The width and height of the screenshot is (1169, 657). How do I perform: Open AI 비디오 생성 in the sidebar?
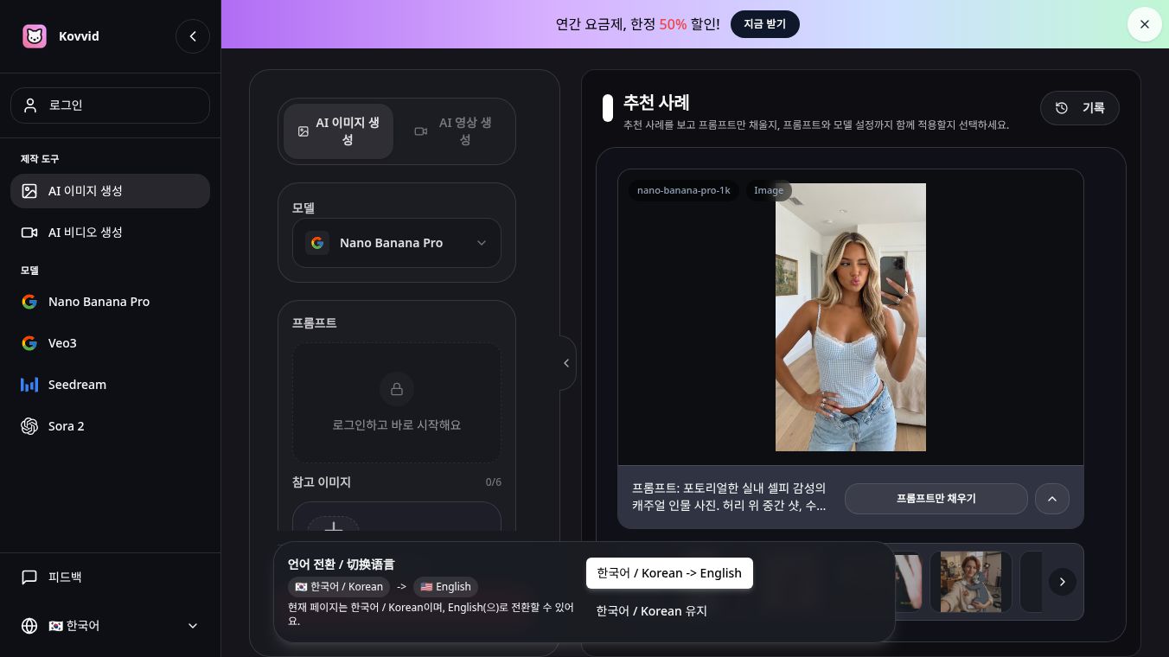[110, 233]
